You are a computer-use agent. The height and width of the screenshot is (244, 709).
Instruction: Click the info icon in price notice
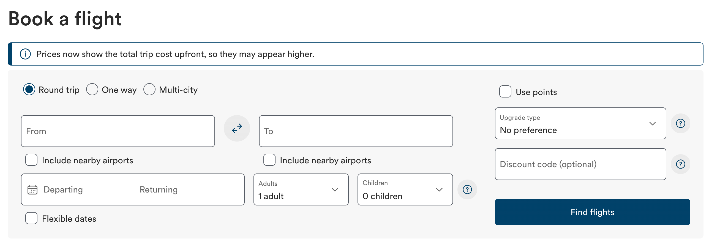(25, 54)
